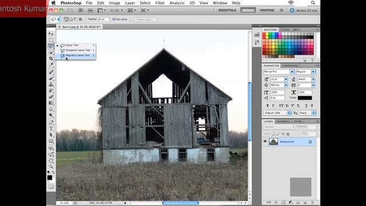Image resolution: width=366 pixels, height=206 pixels.
Task: Switch to the Painting workspace
Action: [x=267, y=10]
